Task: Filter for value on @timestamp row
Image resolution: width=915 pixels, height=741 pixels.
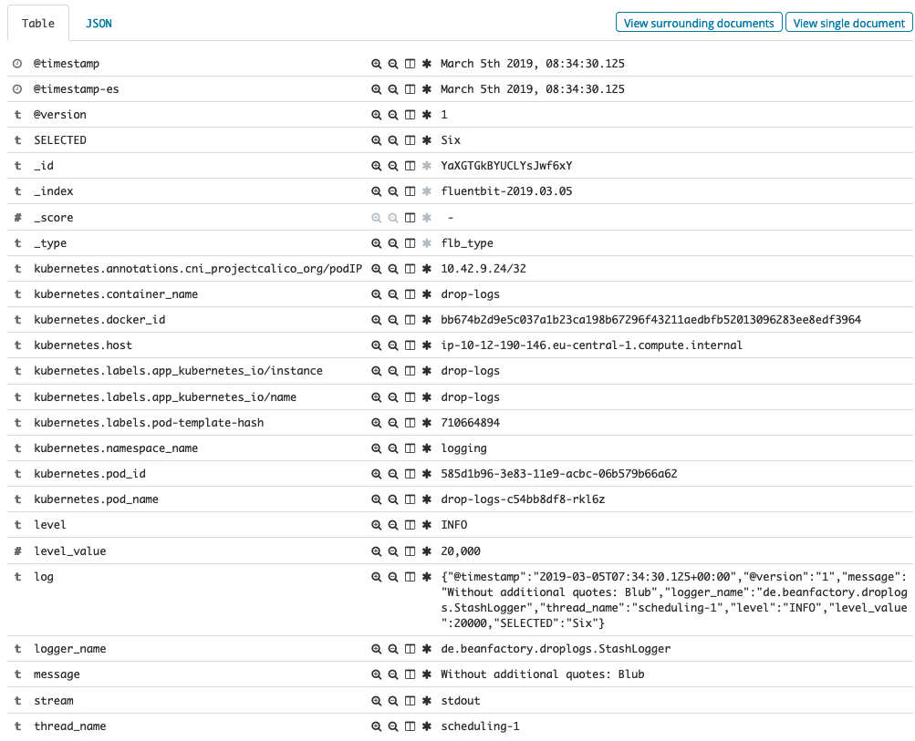Action: [377, 64]
